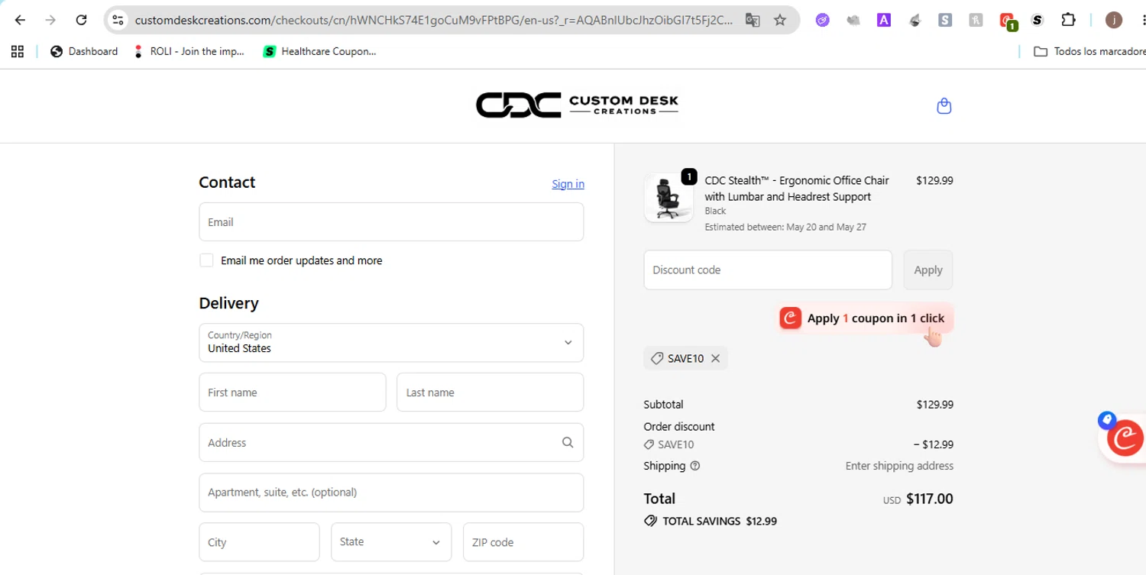Screen dimensions: 1146x575
Task: Click the $117.00 total amount
Action: [930, 499]
